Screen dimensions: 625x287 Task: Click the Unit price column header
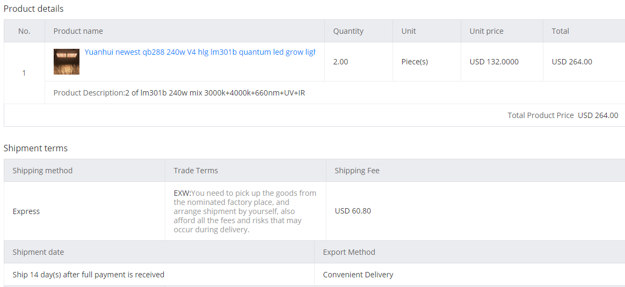coord(486,31)
